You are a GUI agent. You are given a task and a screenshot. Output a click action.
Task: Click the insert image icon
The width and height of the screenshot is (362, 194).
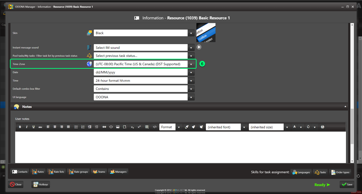118,127
